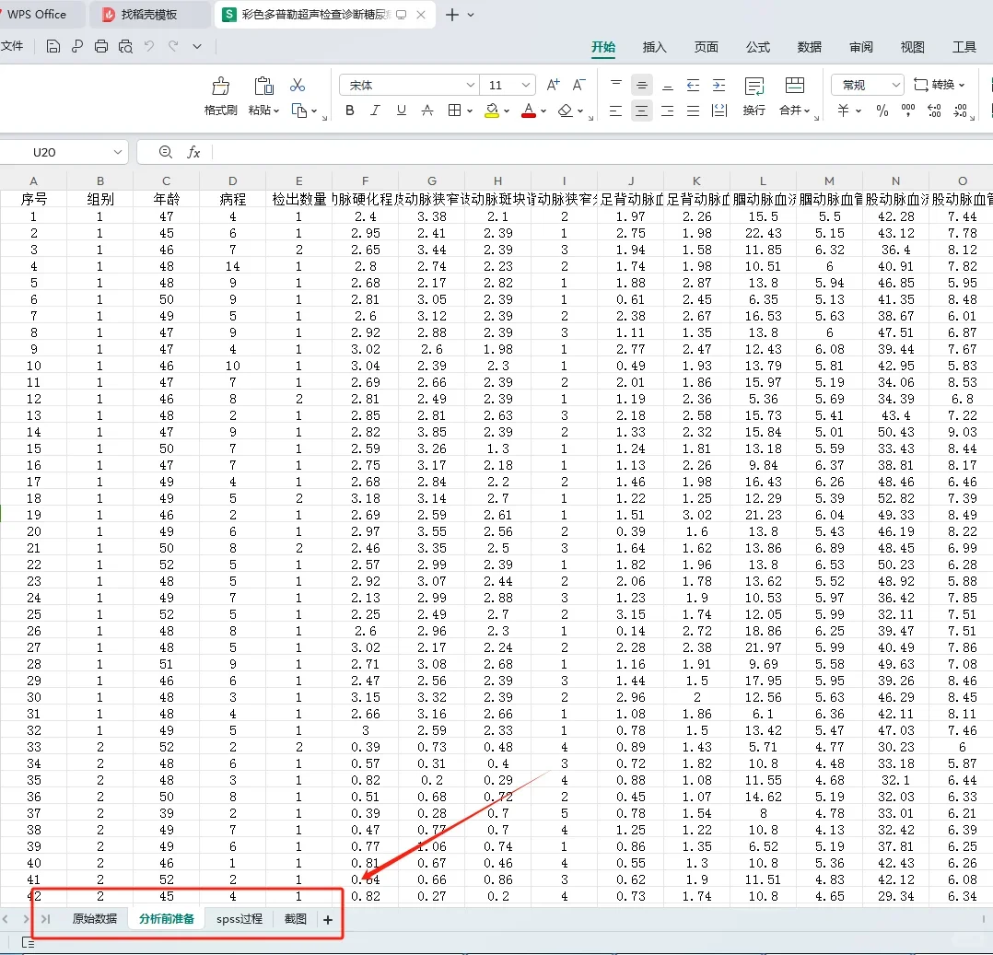Open the spss过程 sheet tab
The image size is (993, 955).
(x=239, y=919)
